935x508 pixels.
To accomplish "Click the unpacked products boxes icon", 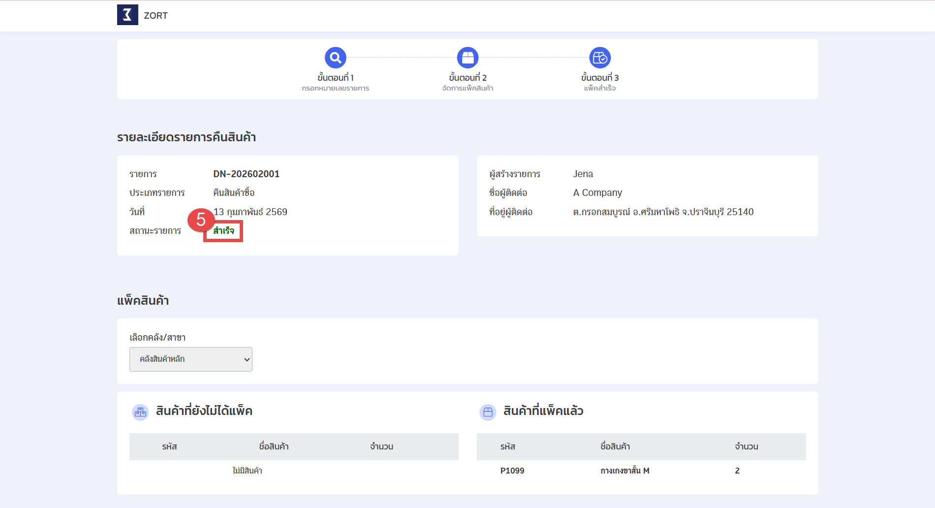I will (x=140, y=412).
